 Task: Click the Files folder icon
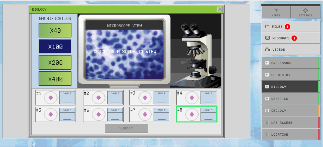[267, 27]
